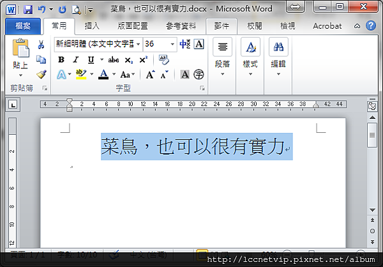Expand the 貼上 Paste options arrow
Image resolution: width=383 pixels, height=267 pixels.
pyautogui.click(x=20, y=75)
